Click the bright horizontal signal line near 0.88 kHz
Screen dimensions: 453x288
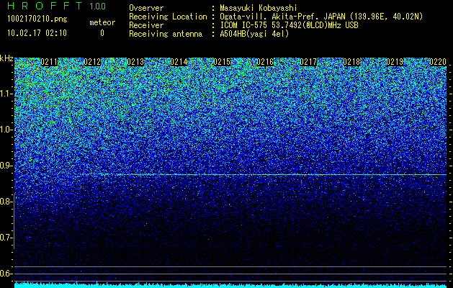(x=260, y=175)
